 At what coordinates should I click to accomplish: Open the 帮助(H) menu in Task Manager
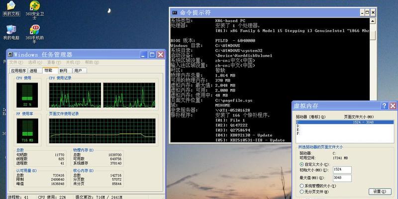[92, 62]
